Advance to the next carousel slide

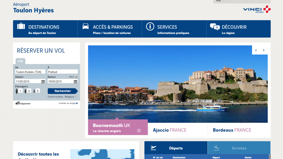264,50
